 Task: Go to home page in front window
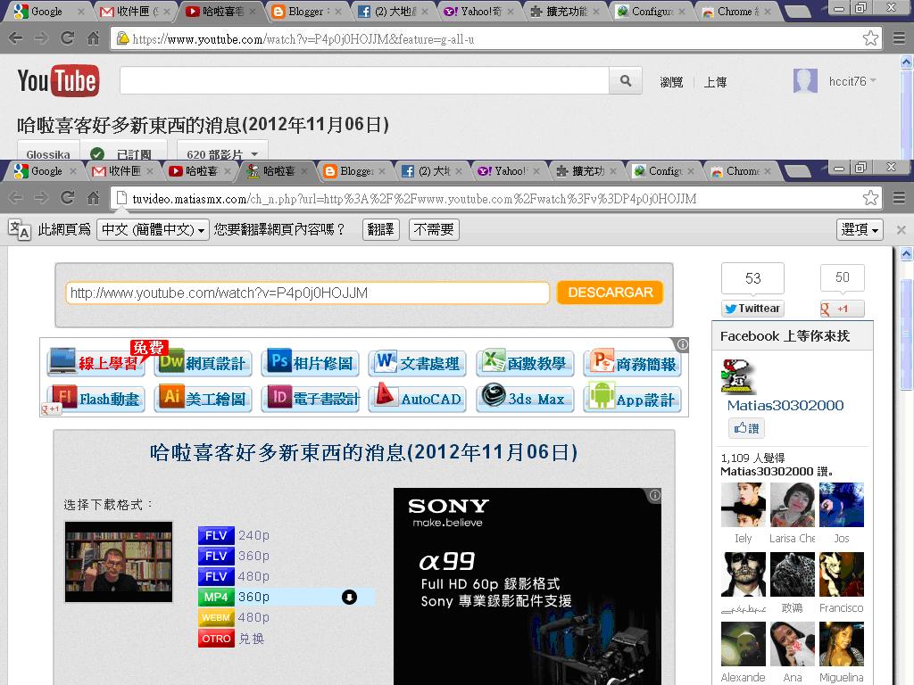[x=93, y=198]
